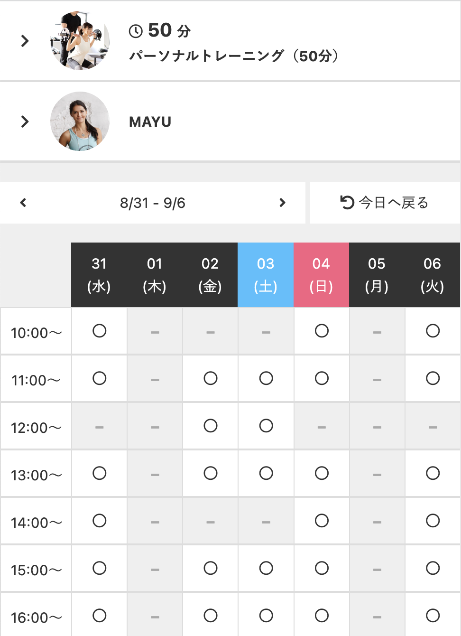
Task: Expand the personal training course row chevron
Action: click(x=25, y=41)
